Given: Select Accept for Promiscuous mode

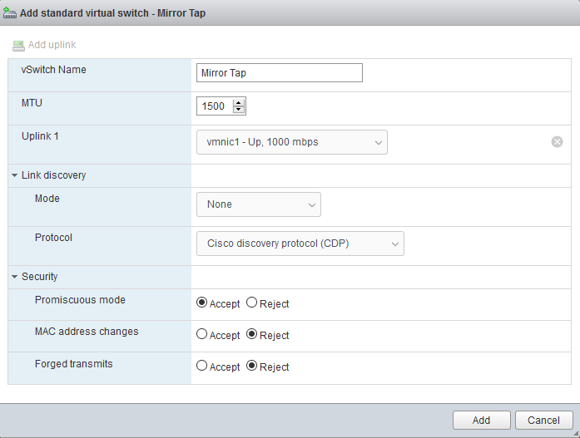Looking at the screenshot, I should point(201,303).
